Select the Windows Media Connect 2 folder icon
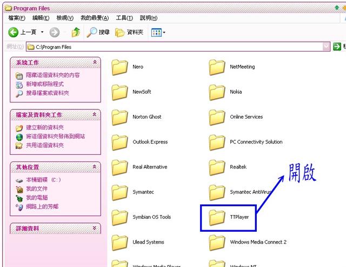This screenshot has width=346, height=267. click(x=217, y=242)
